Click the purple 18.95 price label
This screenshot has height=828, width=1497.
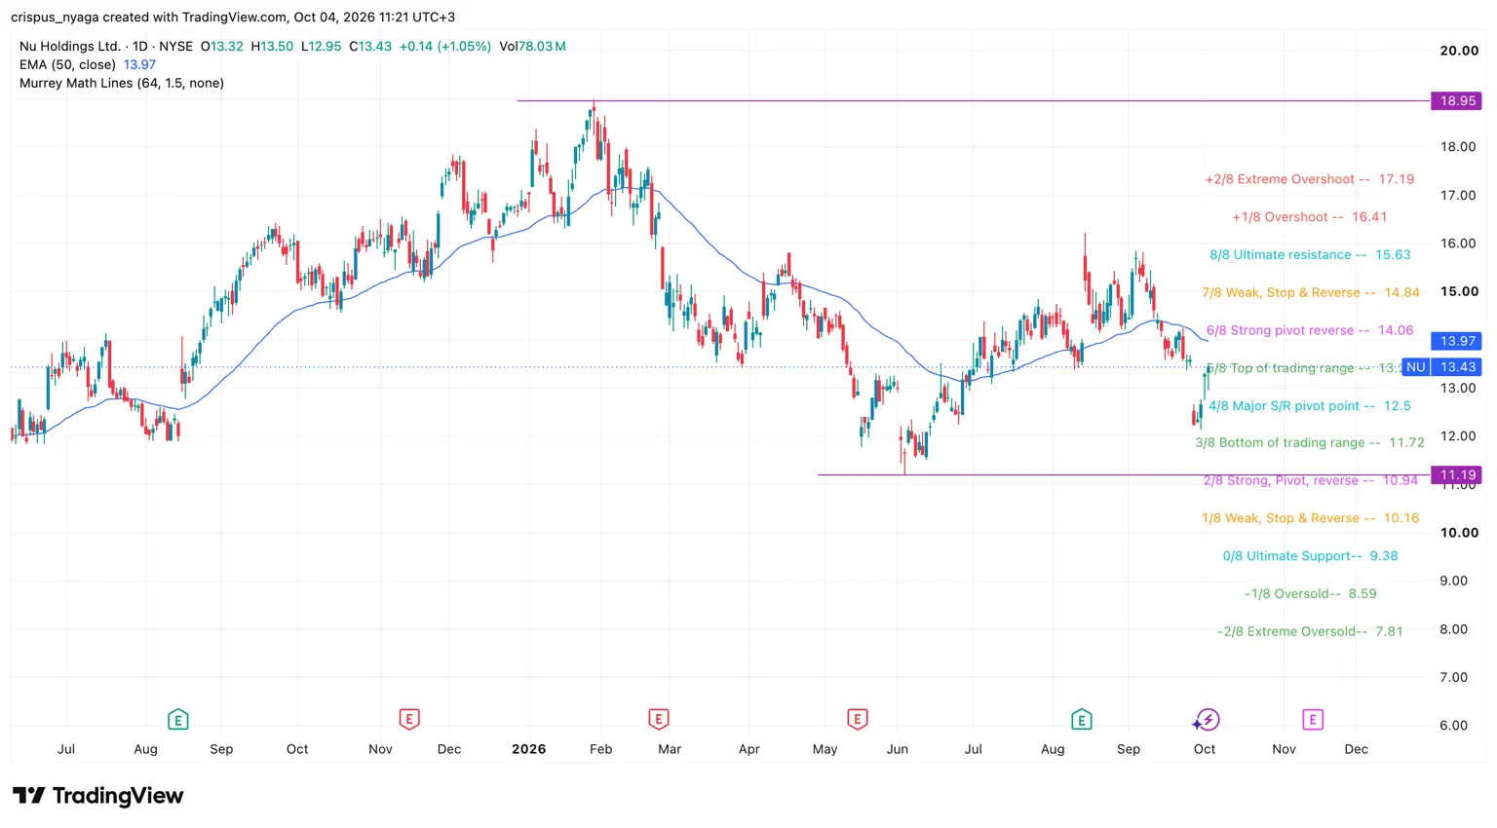point(1457,101)
